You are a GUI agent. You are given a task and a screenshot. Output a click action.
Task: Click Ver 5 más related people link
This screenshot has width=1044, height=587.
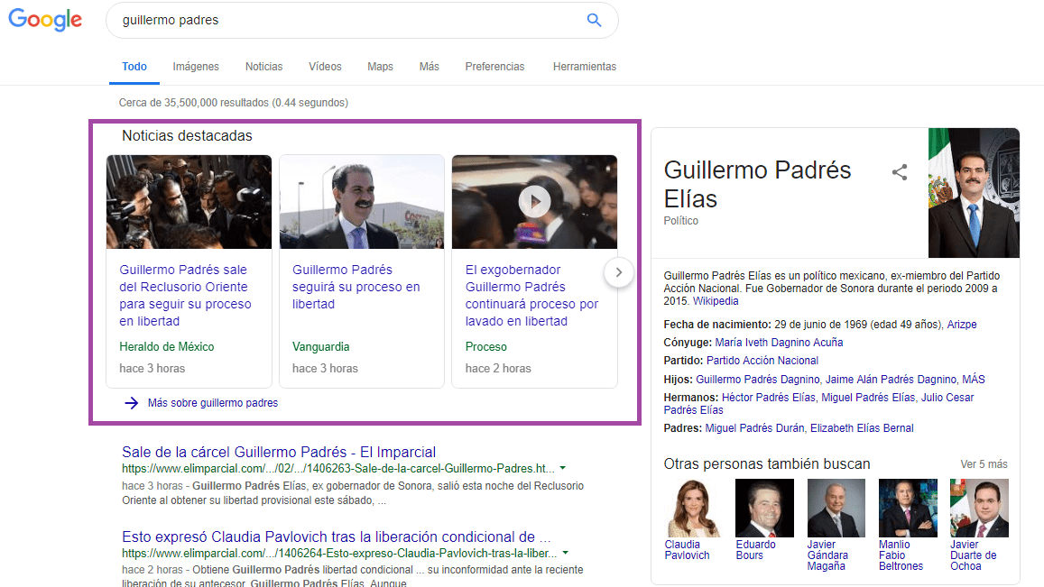point(984,464)
